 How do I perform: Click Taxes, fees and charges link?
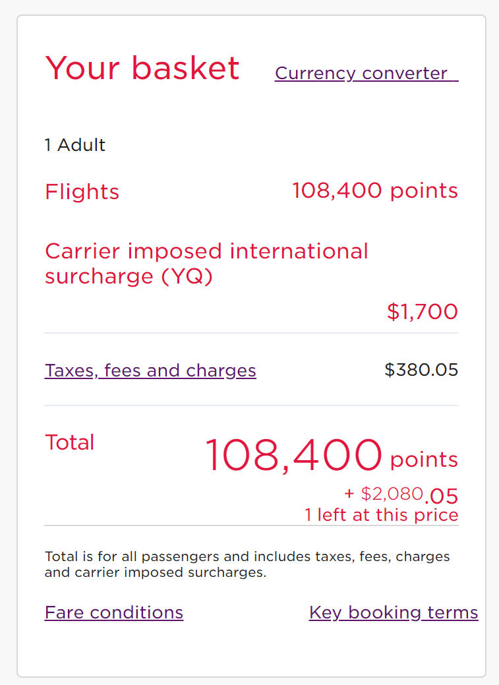[150, 371]
